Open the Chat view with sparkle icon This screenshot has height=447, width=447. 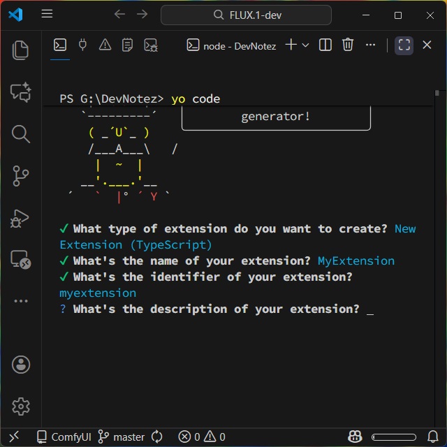click(21, 92)
